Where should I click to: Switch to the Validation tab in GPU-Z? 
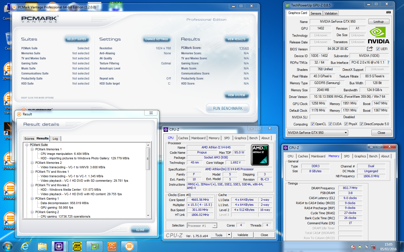[331, 13]
